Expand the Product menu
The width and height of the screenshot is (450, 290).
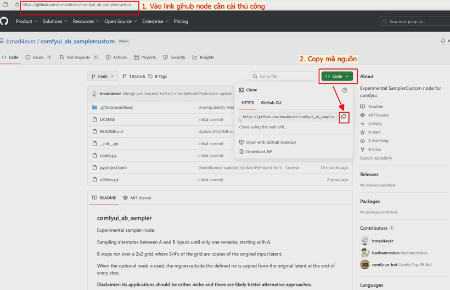[x=26, y=21]
